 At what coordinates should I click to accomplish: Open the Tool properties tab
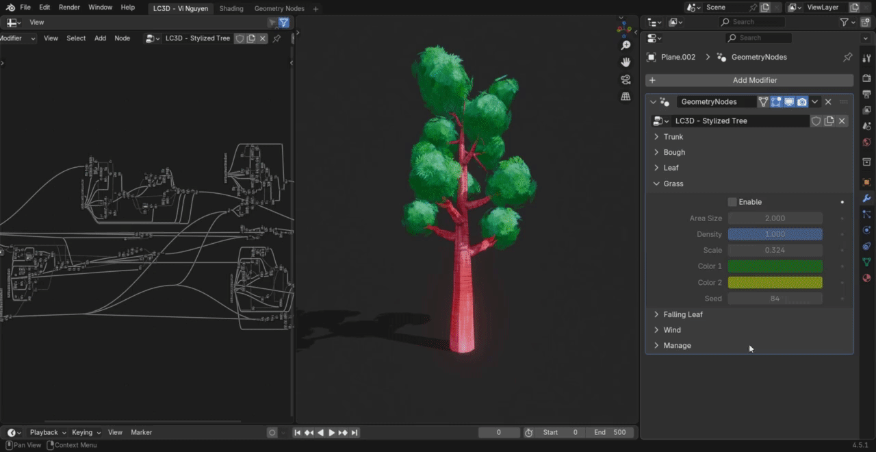[866, 58]
